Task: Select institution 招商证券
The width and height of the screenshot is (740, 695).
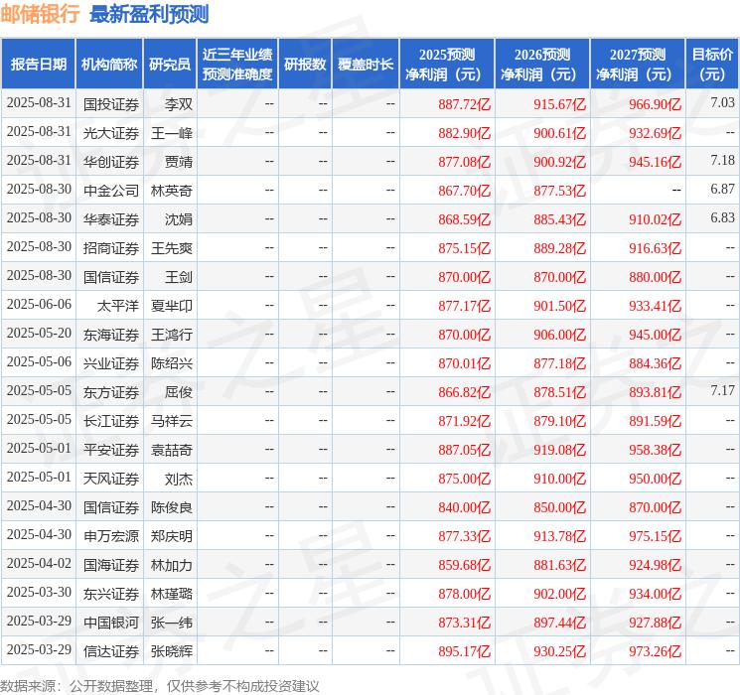Action: tap(111, 248)
